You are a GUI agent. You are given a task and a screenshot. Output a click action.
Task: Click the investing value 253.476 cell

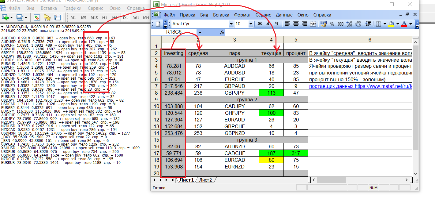coord(174,133)
